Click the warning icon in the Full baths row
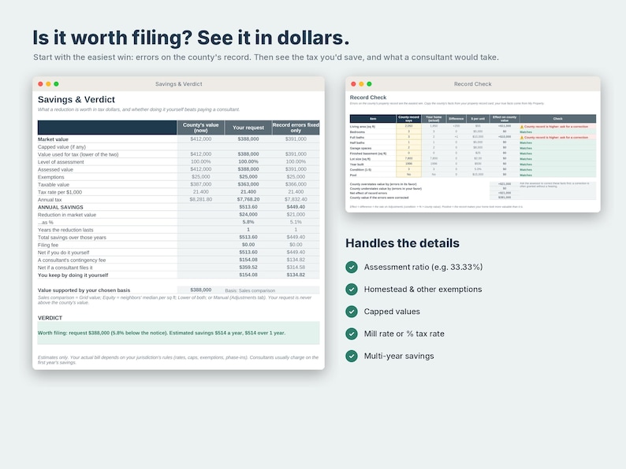 tap(521, 138)
